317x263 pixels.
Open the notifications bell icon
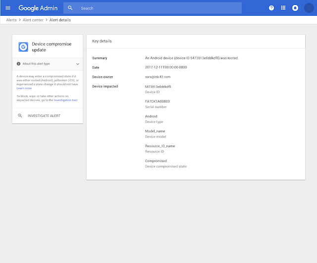point(295,8)
